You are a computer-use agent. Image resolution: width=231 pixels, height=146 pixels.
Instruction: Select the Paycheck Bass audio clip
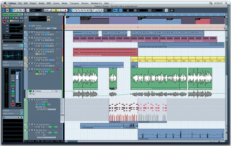tap(181, 134)
